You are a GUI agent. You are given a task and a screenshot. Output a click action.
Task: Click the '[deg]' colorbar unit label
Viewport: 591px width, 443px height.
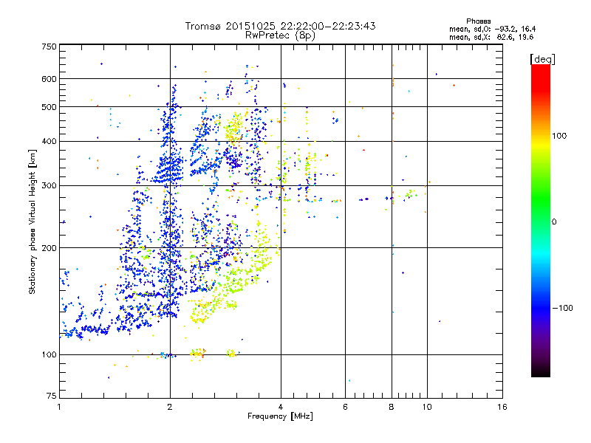click(542, 59)
